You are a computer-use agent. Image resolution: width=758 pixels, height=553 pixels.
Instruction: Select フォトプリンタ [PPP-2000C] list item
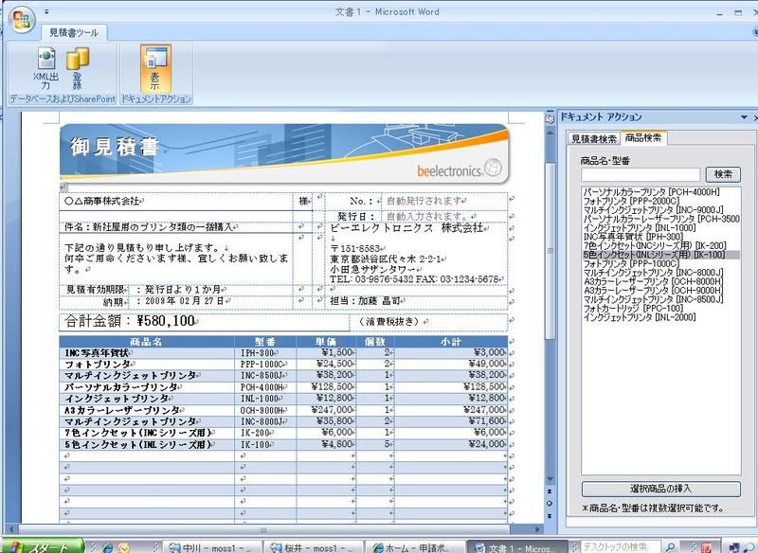click(631, 201)
